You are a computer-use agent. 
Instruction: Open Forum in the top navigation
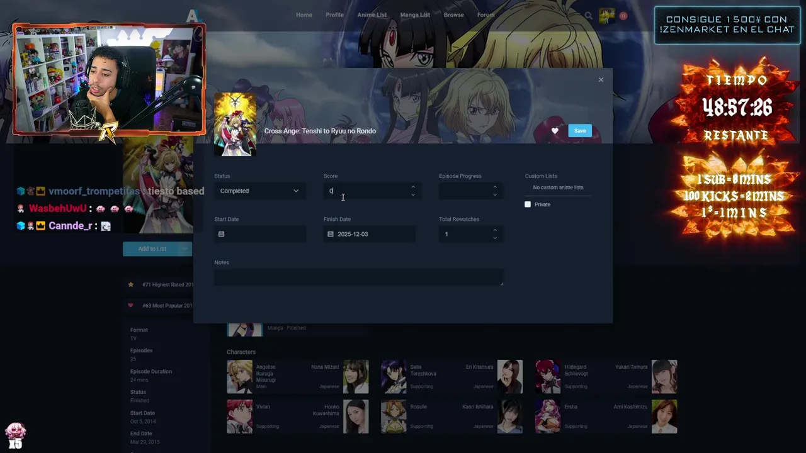(x=485, y=15)
